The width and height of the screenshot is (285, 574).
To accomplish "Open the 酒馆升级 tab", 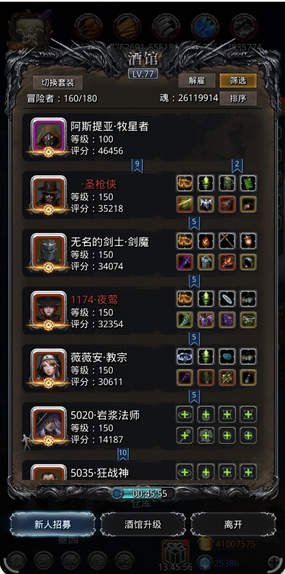I will click(x=143, y=524).
